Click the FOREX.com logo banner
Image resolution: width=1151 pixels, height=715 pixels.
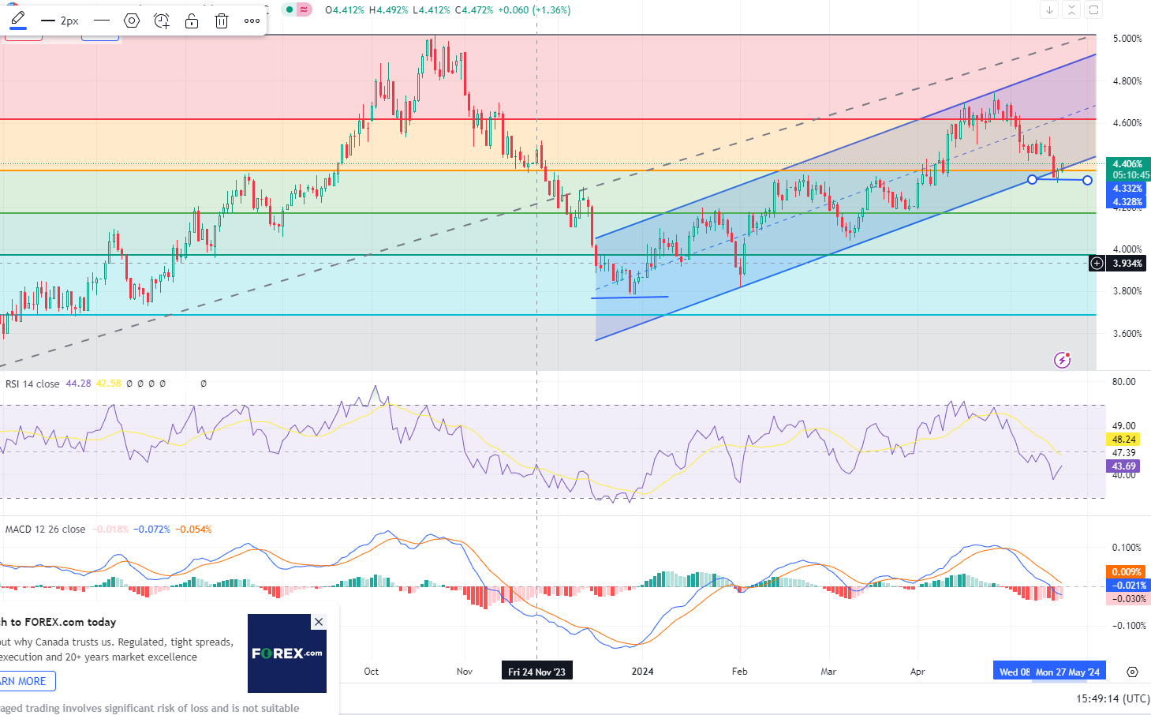pos(287,653)
